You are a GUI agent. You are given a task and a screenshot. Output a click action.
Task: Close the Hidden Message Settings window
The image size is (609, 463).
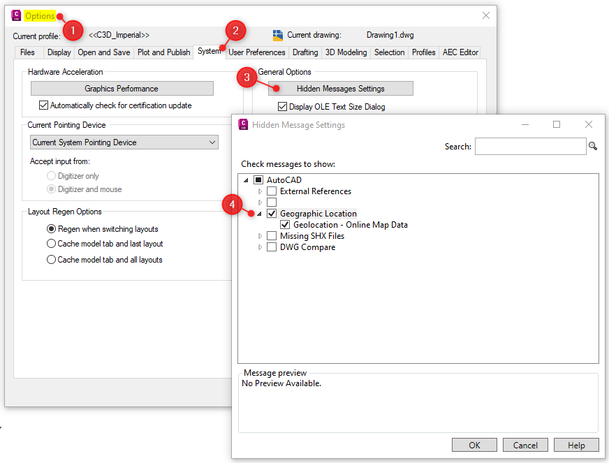pos(589,124)
